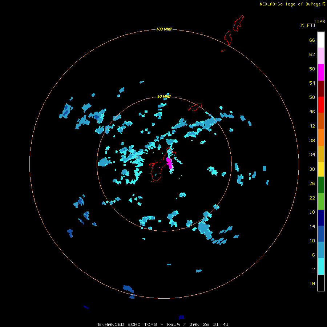327x327 pixels.
Task: Click the gold legend swatch
Action: pos(321,154)
